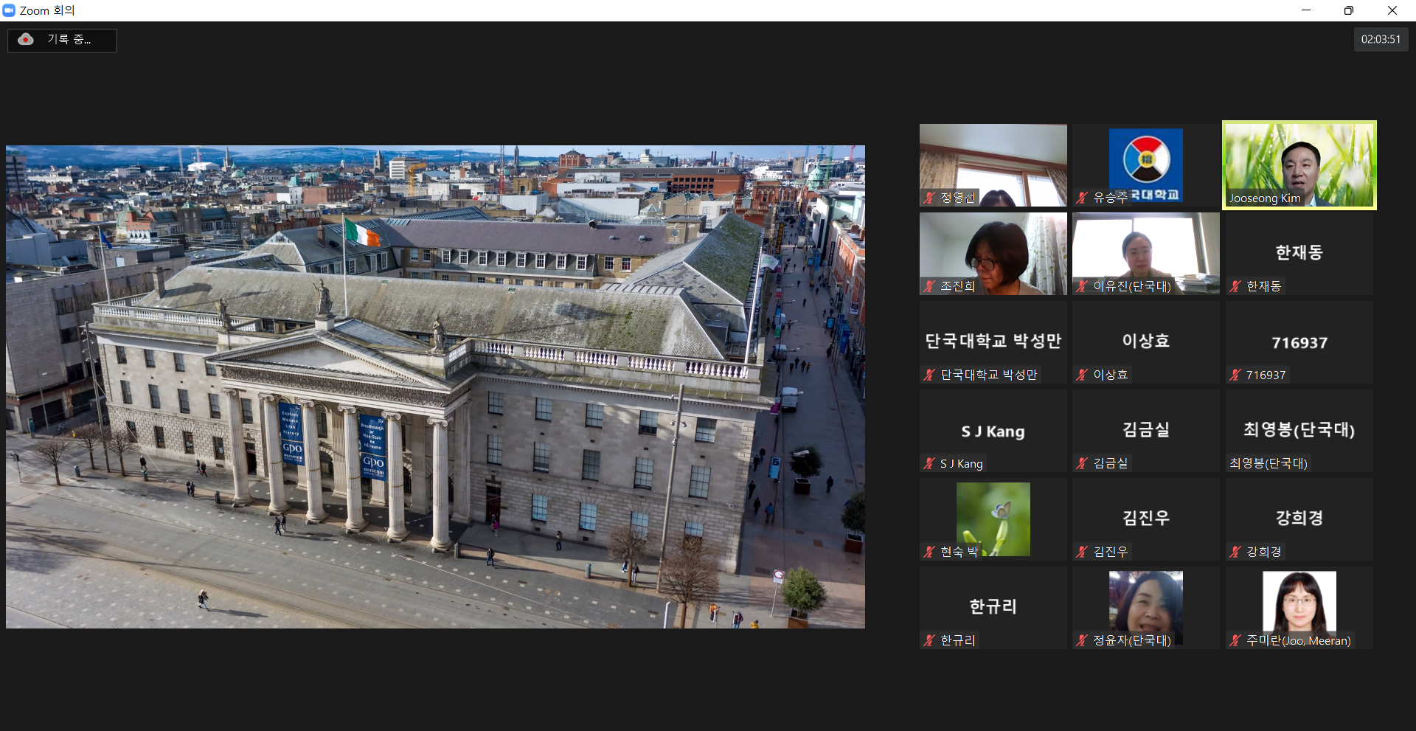
Task: Click the 기록 중... recording status label
Action: (x=69, y=40)
